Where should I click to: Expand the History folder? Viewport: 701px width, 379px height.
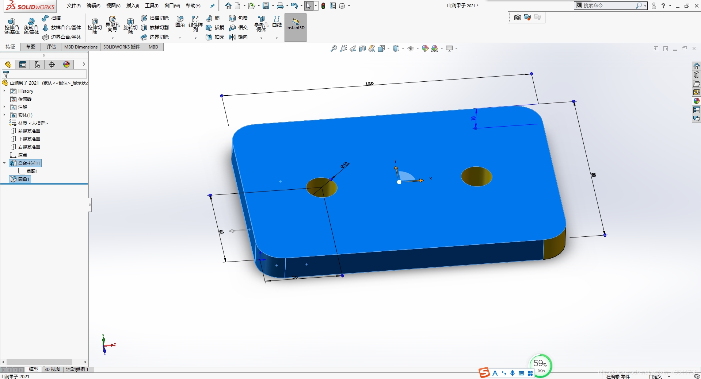[4, 91]
